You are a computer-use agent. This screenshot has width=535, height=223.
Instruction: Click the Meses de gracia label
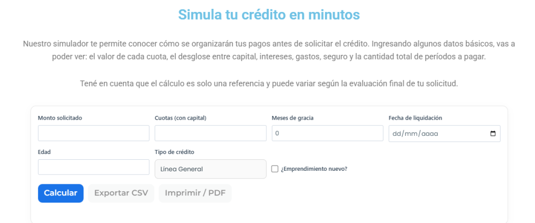click(293, 118)
